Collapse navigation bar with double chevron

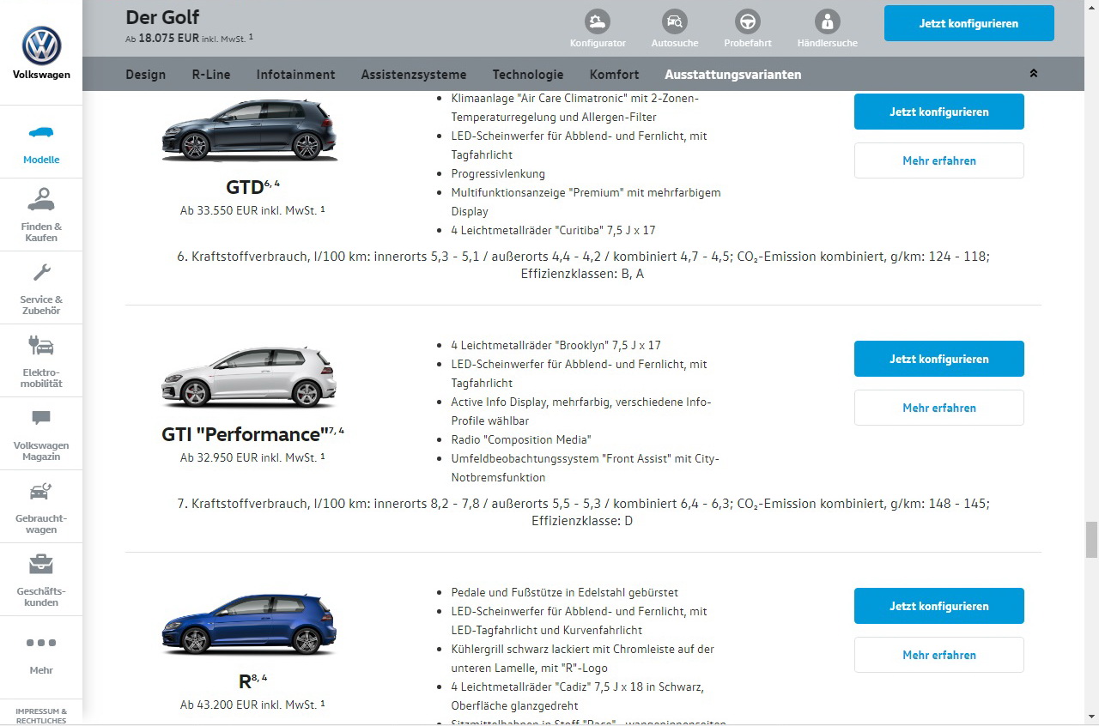pos(1034,74)
